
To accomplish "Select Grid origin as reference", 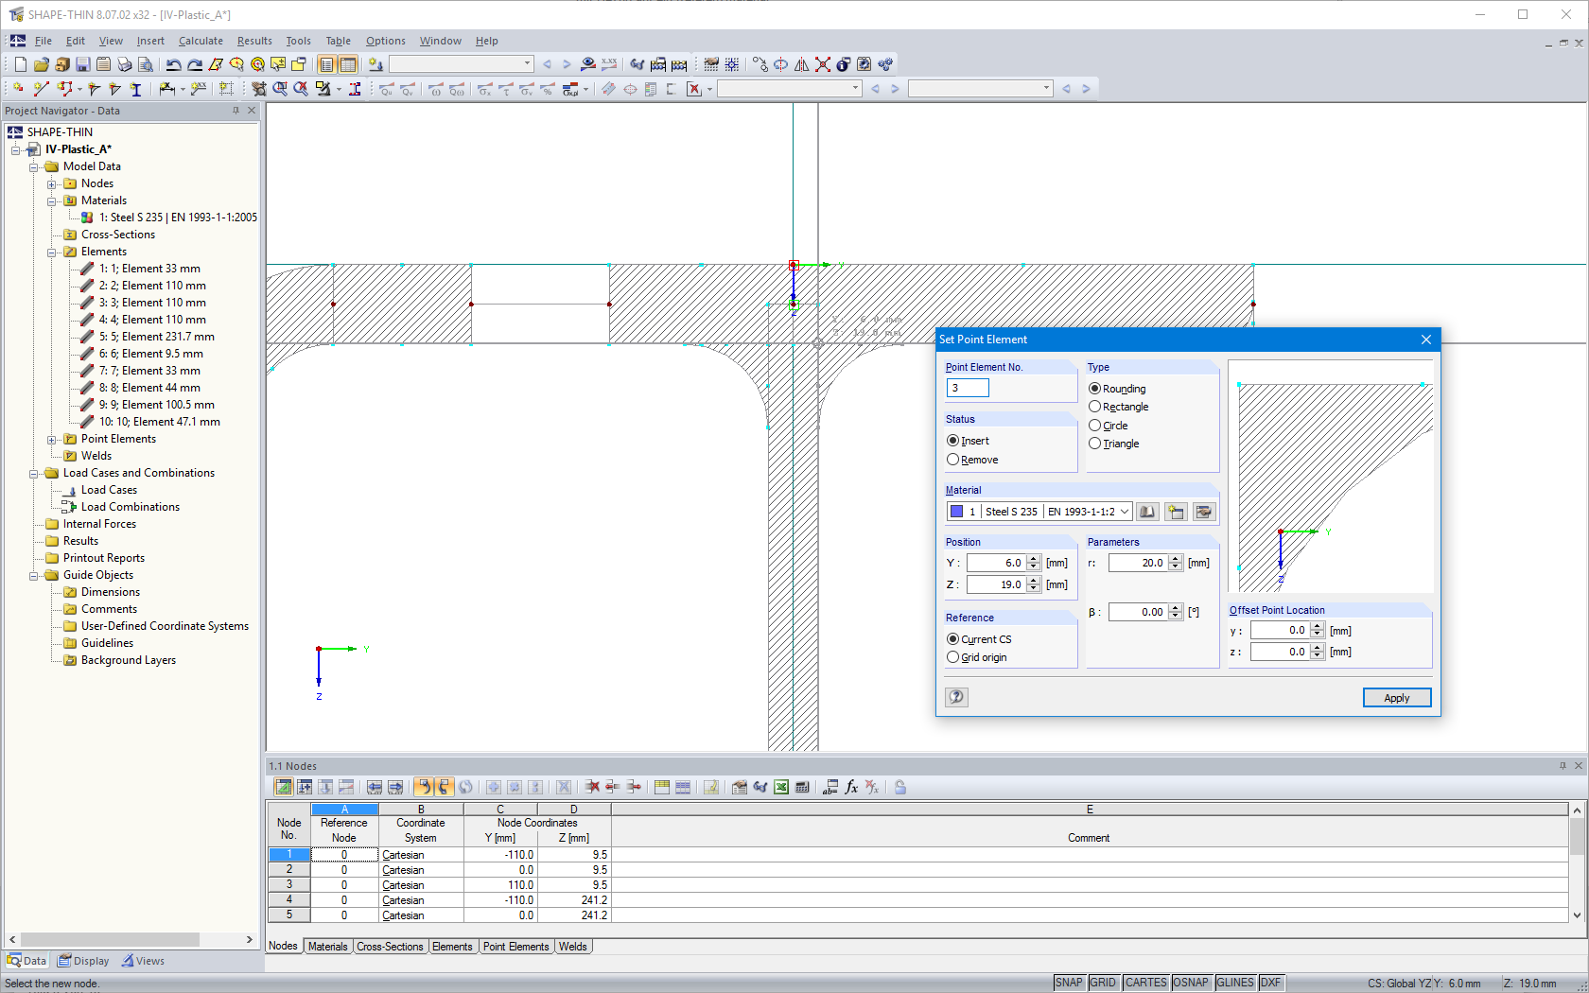I will 953,656.
